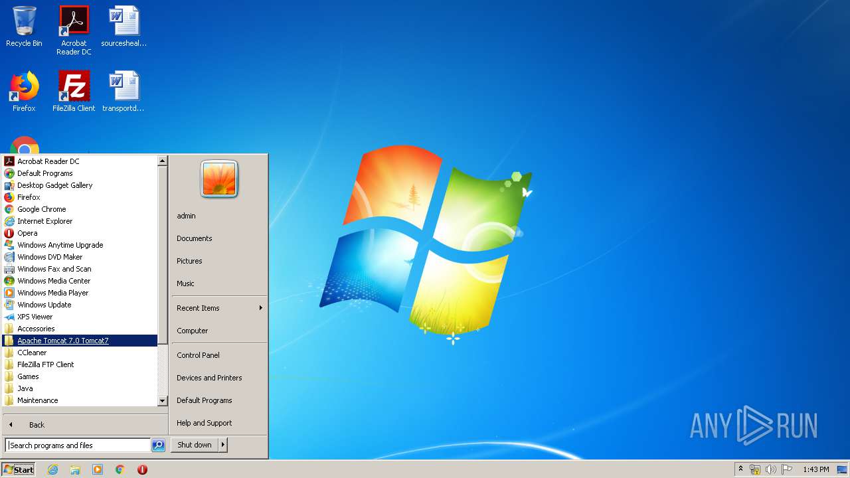Open the volume control tray icon
Screen dimensions: 850x478
[770, 469]
